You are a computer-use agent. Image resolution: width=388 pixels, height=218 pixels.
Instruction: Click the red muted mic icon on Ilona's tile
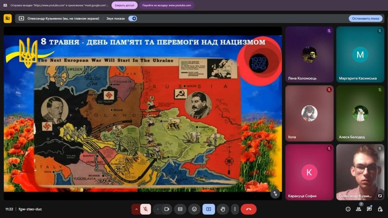tap(329, 90)
